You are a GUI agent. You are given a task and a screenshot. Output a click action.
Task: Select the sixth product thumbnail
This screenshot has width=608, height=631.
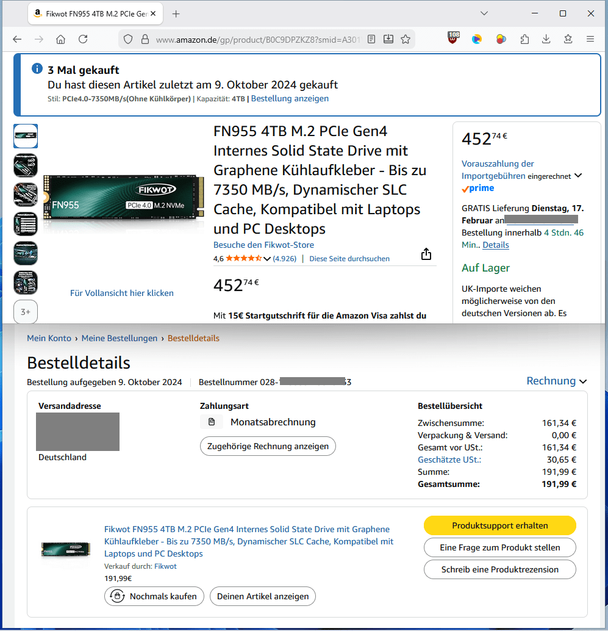coord(26,283)
